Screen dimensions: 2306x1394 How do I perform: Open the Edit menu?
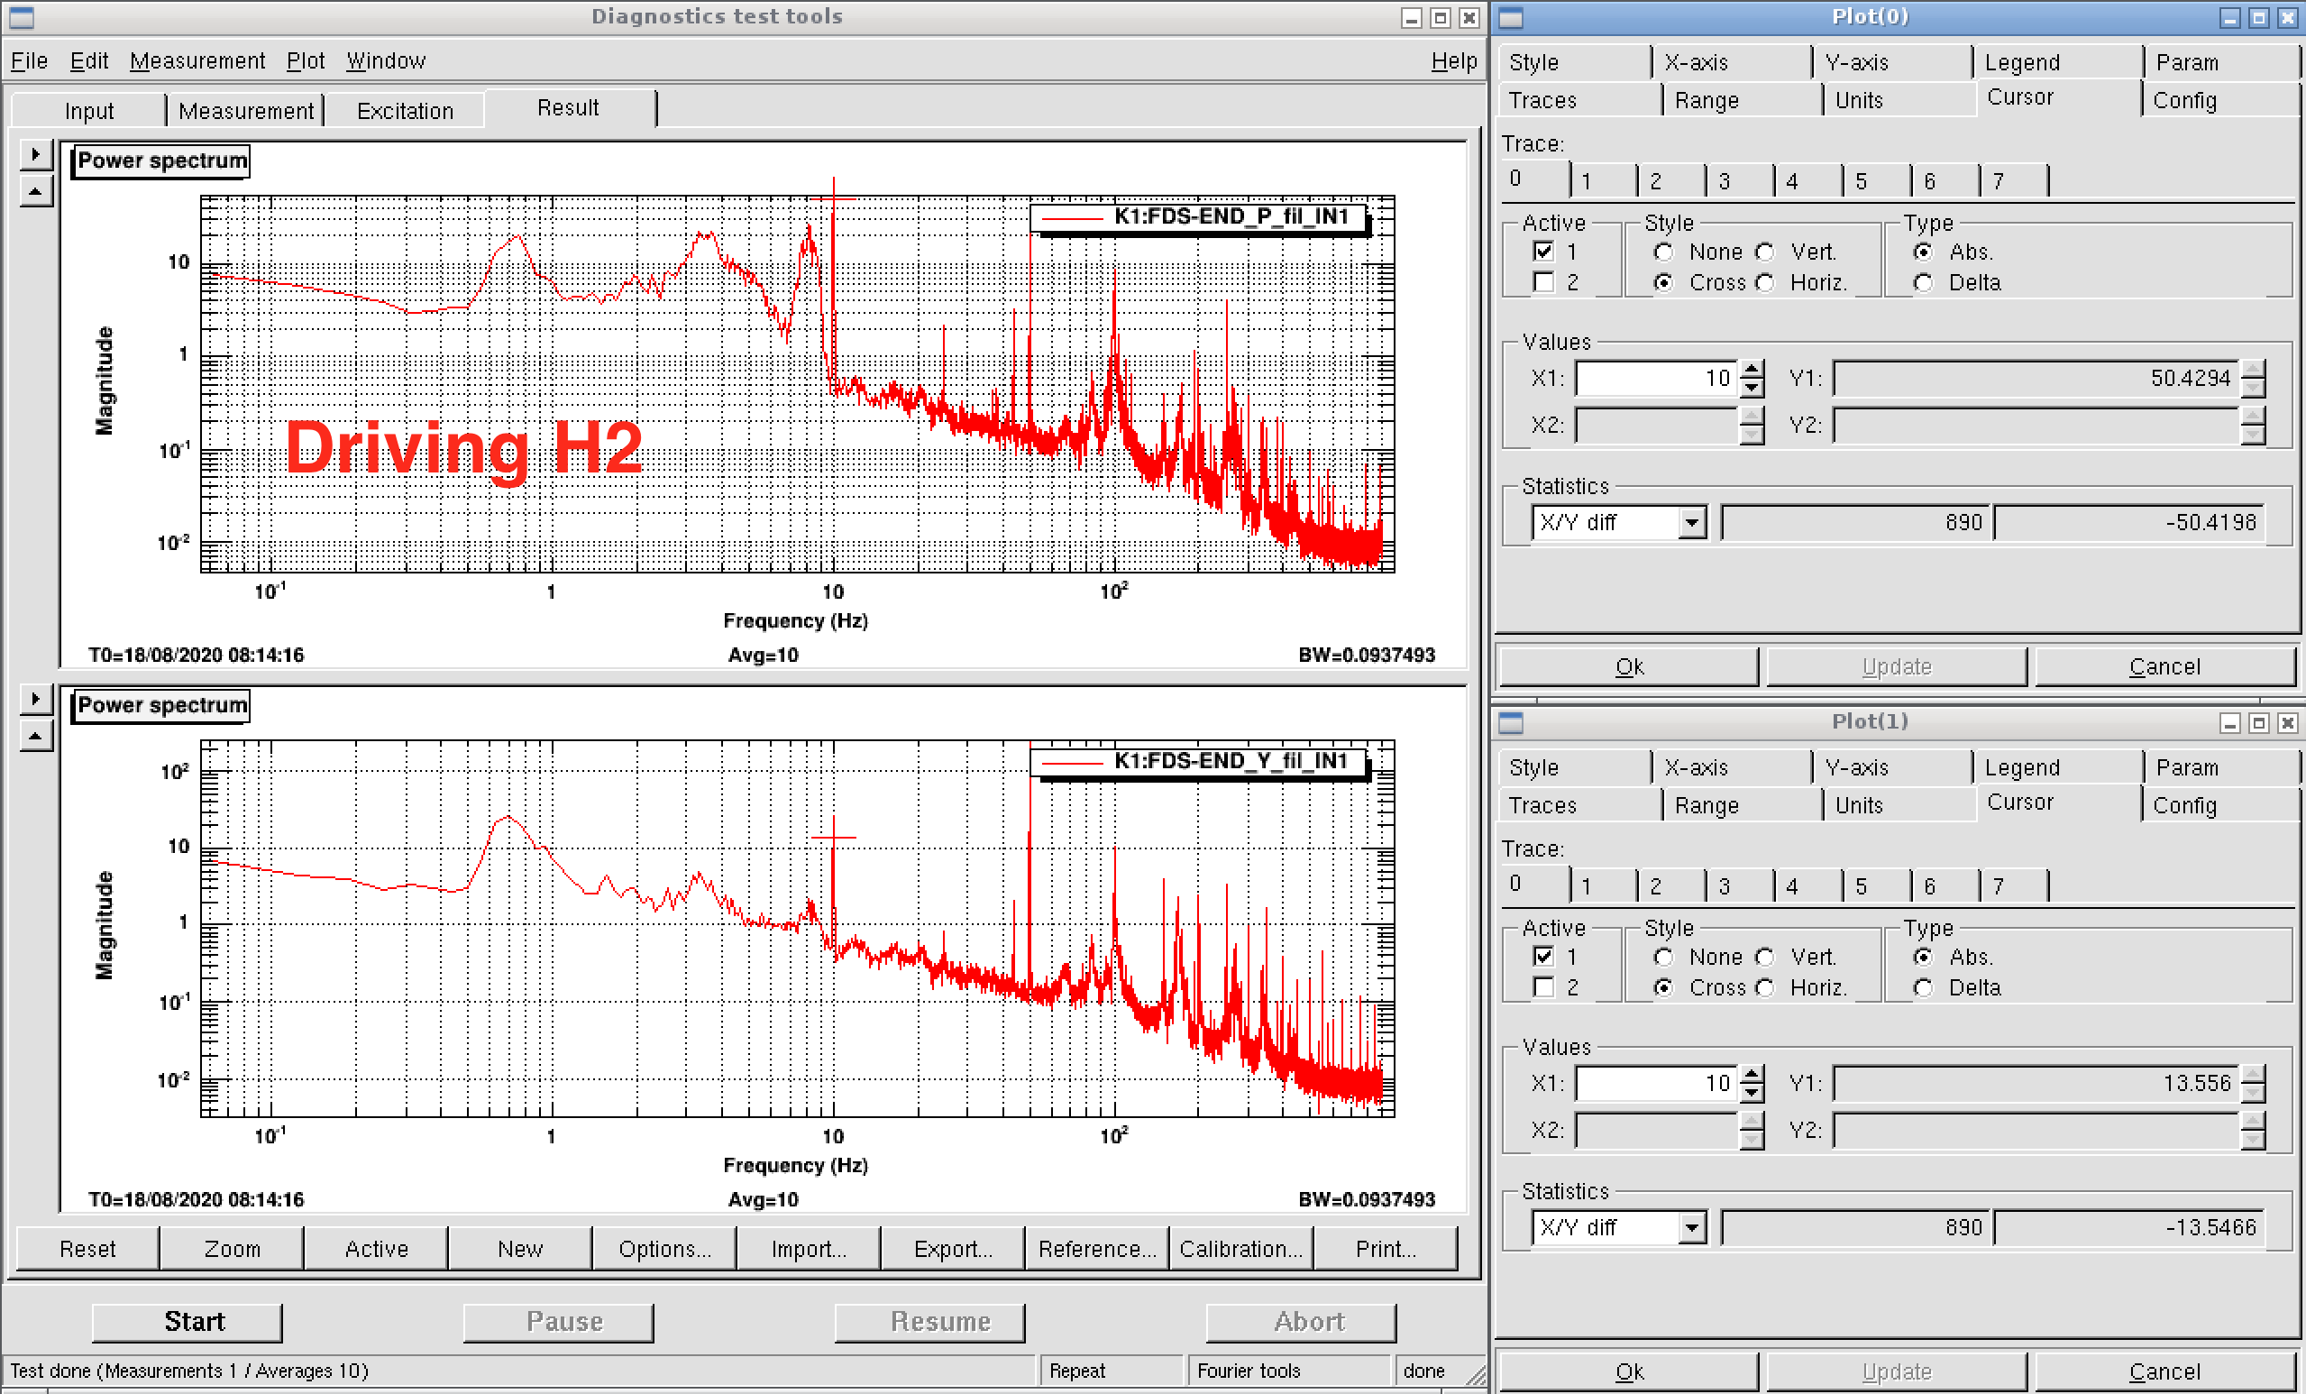(89, 60)
